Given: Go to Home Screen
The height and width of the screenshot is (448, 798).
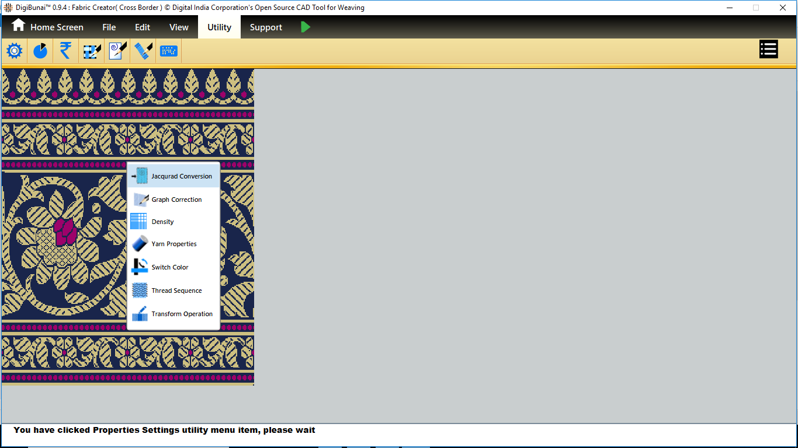Looking at the screenshot, I should pos(48,27).
